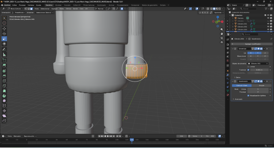Select the Simple subdivision type button
274x148 pixels.
click(261, 85)
